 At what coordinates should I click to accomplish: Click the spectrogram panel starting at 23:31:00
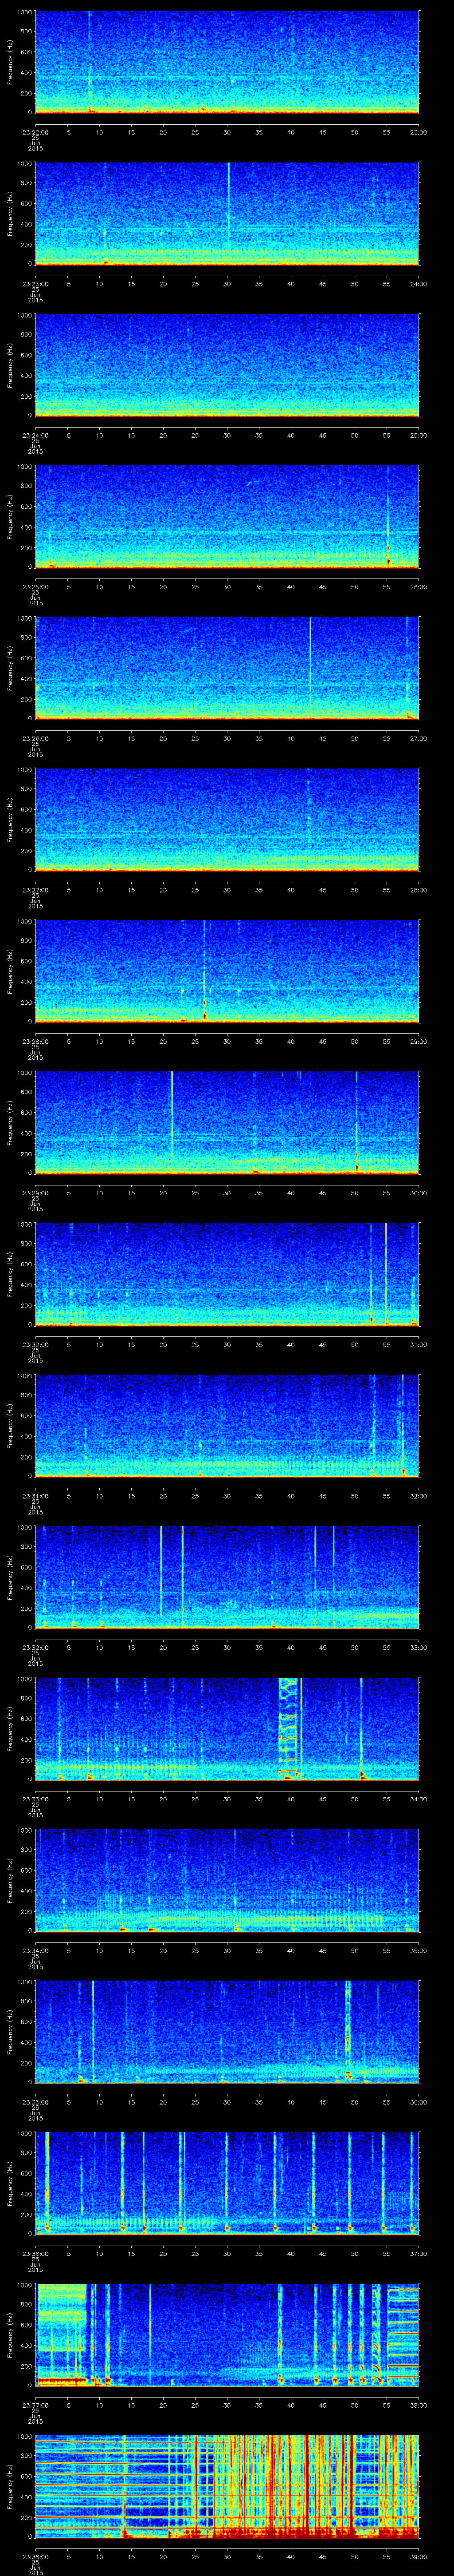227,1425
